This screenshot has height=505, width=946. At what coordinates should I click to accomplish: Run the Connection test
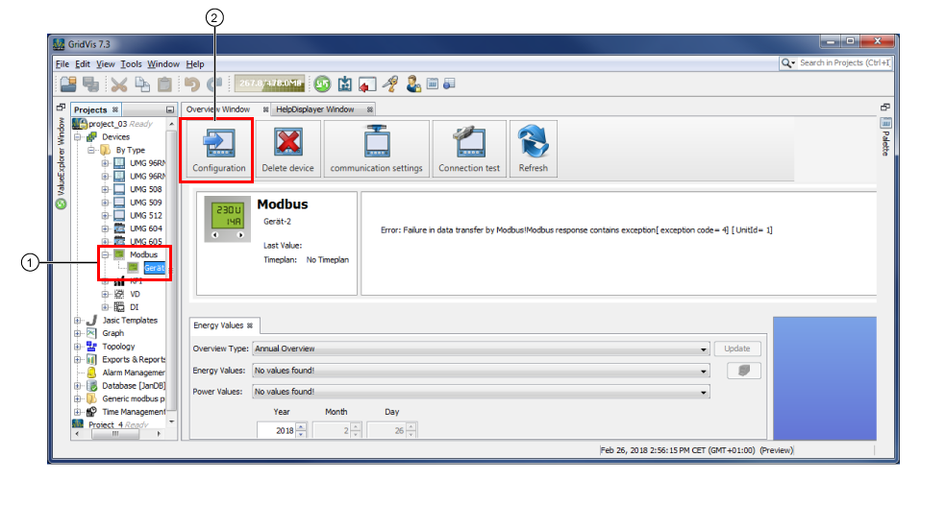pos(468,149)
